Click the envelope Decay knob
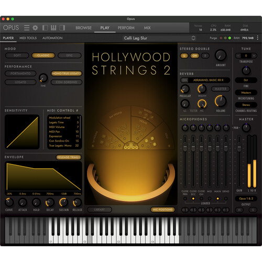262x262 pixels. point(50,202)
